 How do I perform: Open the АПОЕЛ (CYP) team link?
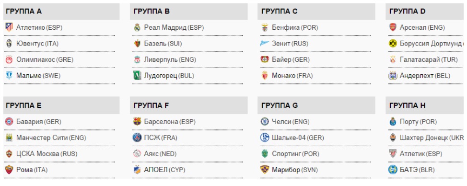164,170
